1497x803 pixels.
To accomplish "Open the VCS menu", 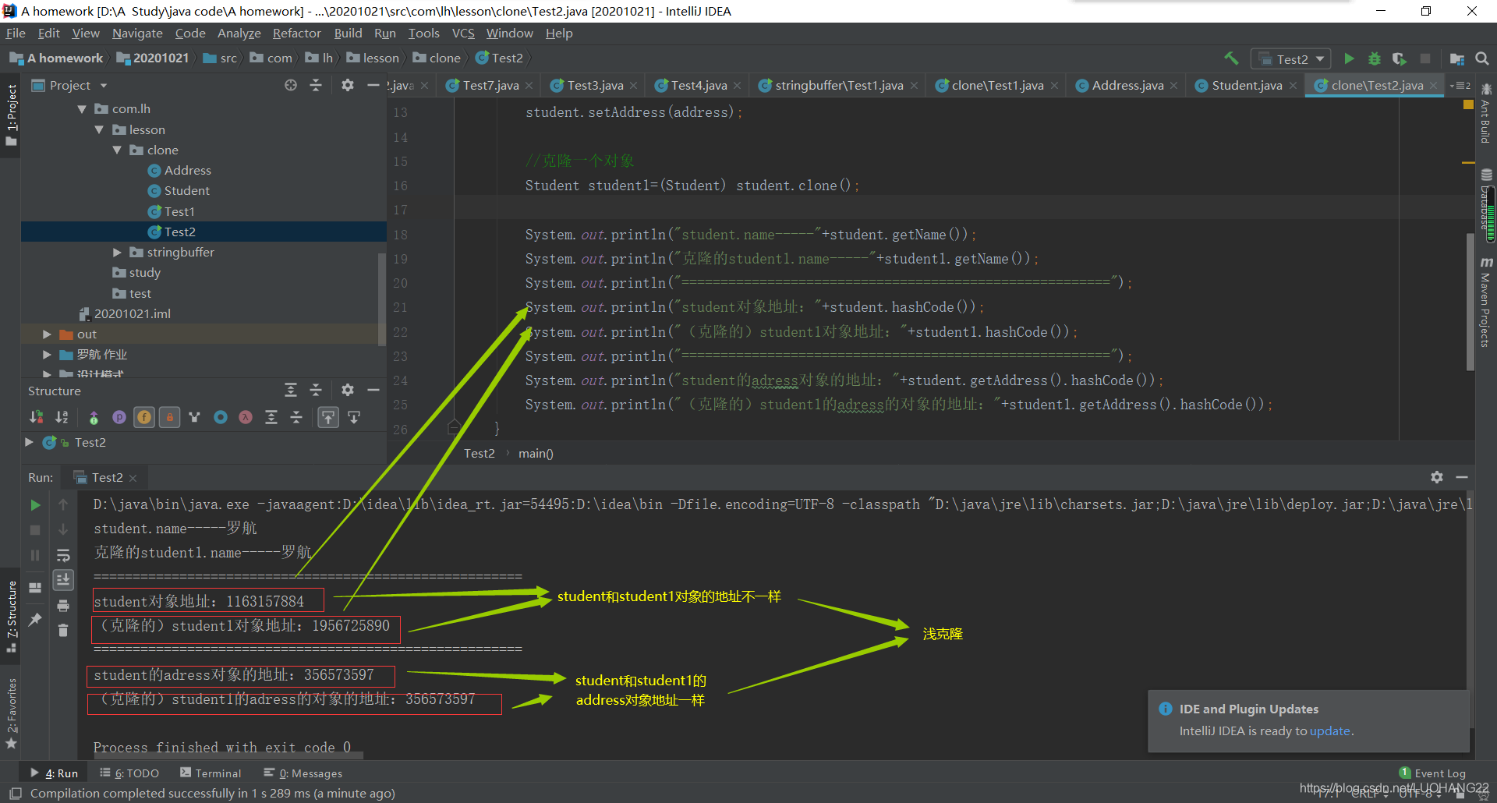I will point(463,34).
